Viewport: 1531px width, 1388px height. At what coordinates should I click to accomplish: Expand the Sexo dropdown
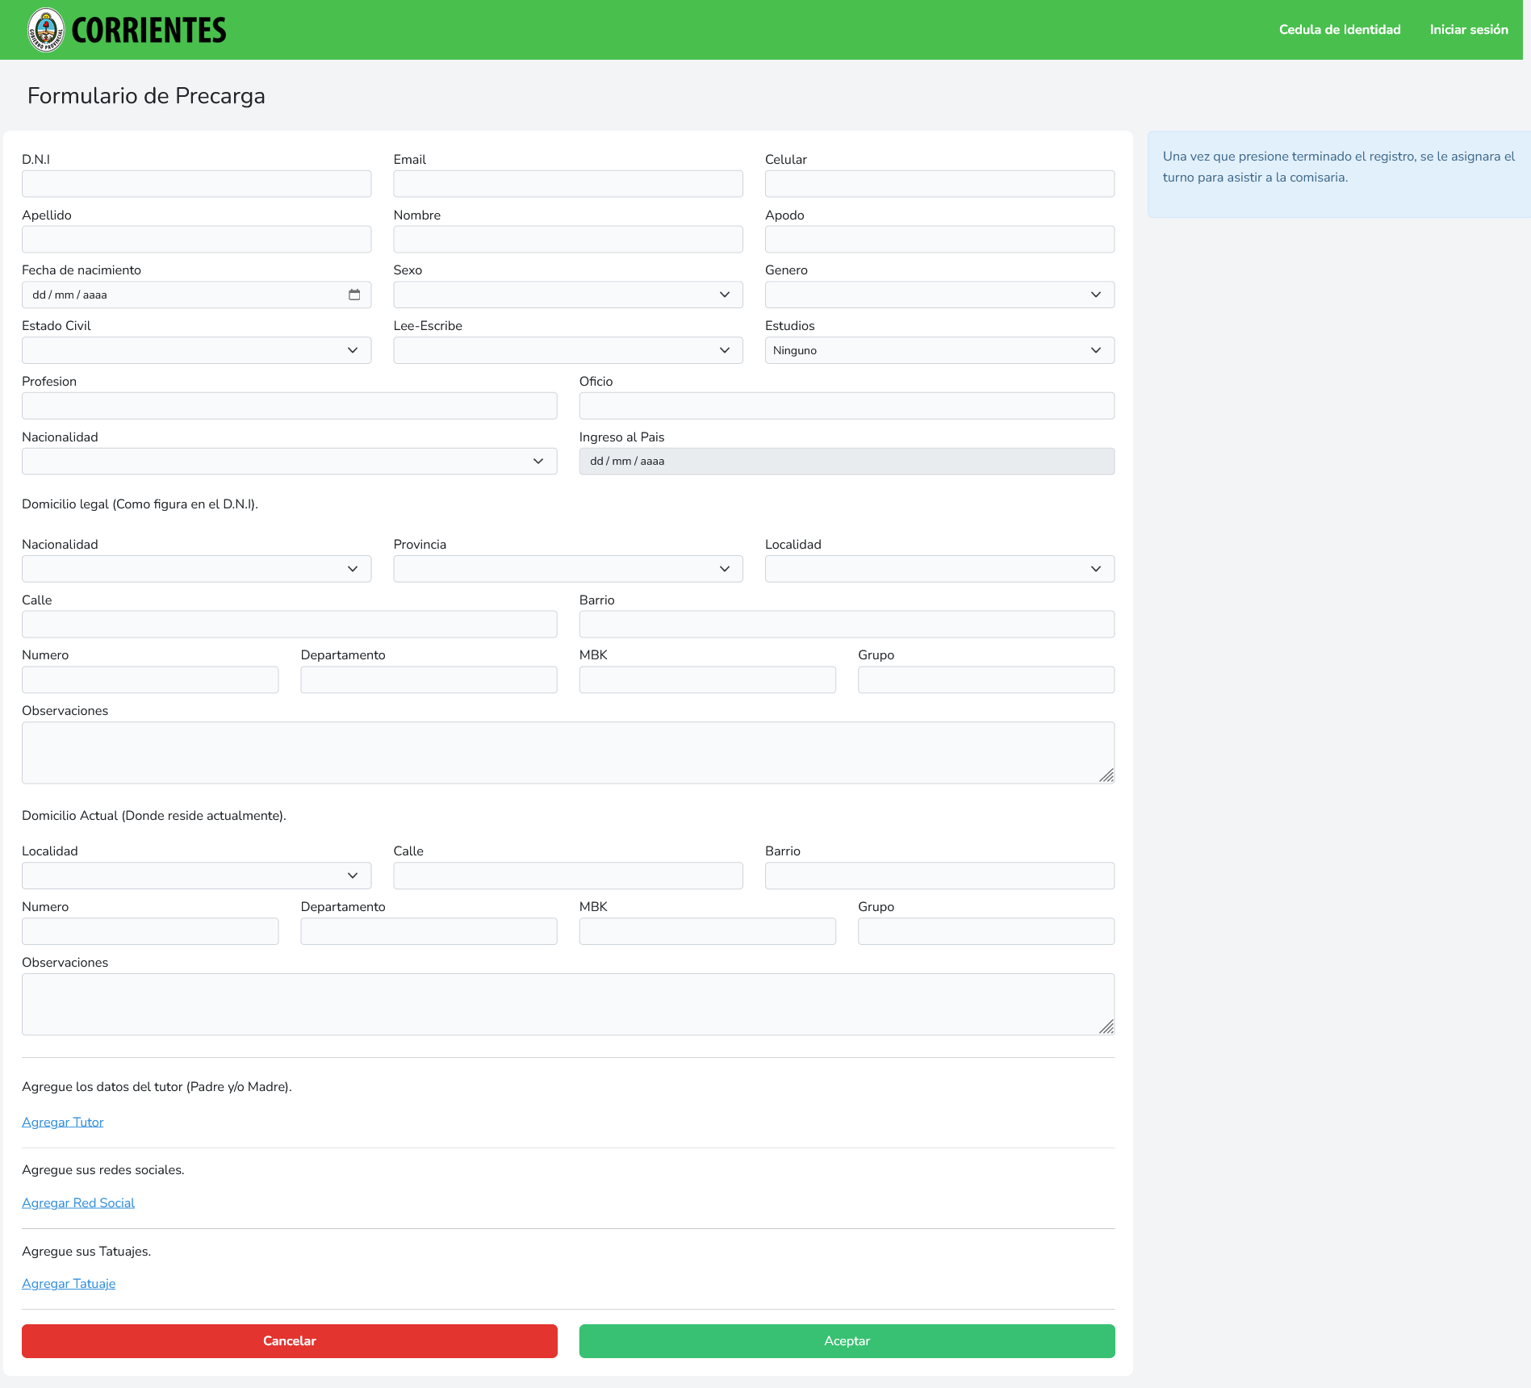pos(567,295)
